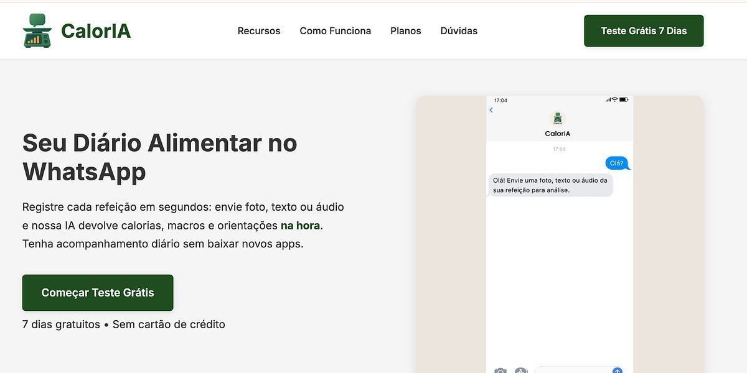Click the CalorIA brand name in header

coord(96,31)
